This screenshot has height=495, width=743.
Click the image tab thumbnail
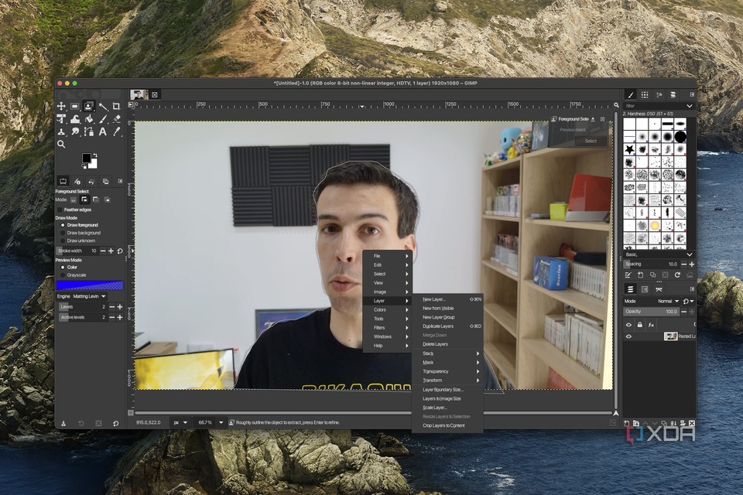(x=139, y=94)
